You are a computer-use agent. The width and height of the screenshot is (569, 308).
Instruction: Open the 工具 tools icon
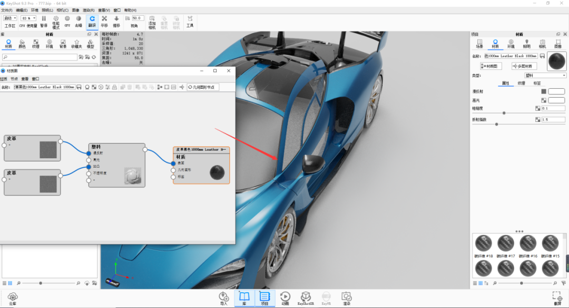tap(190, 22)
